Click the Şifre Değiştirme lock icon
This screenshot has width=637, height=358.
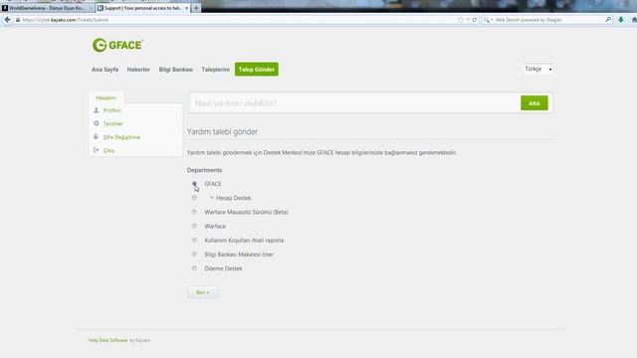click(96, 137)
